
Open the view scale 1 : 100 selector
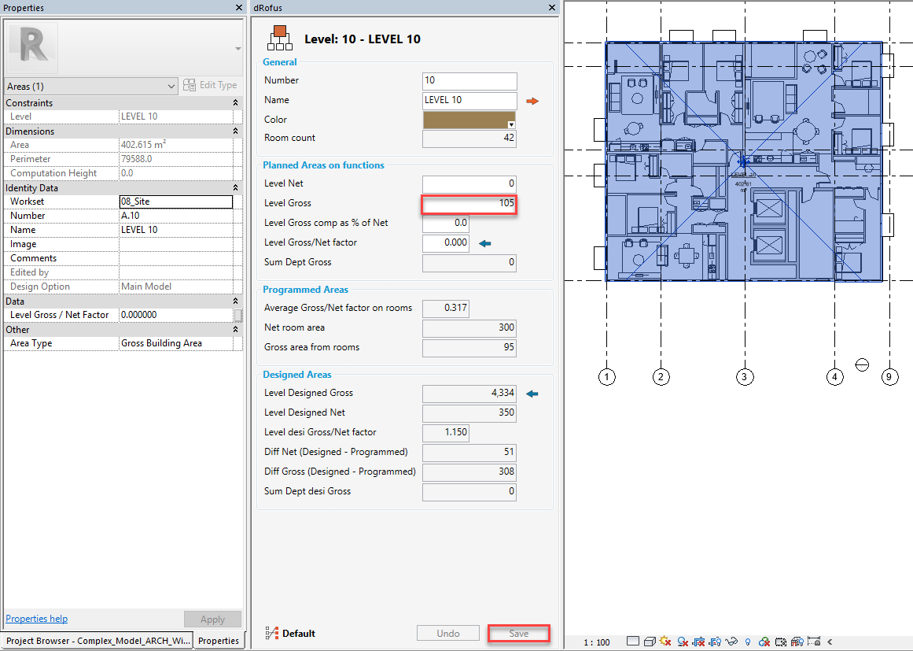tap(596, 642)
